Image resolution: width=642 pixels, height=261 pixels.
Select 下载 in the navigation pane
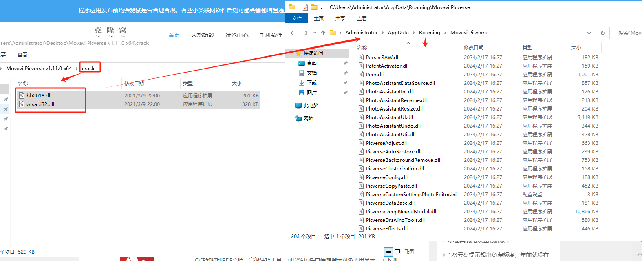pos(312,82)
